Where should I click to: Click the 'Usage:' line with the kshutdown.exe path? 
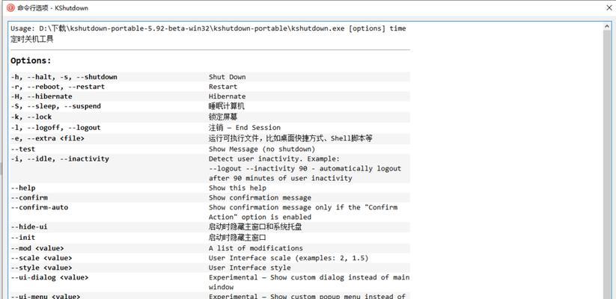click(x=208, y=28)
